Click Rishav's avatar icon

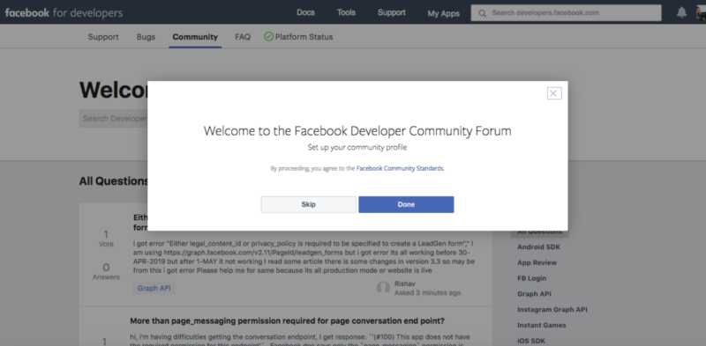pos(383,288)
